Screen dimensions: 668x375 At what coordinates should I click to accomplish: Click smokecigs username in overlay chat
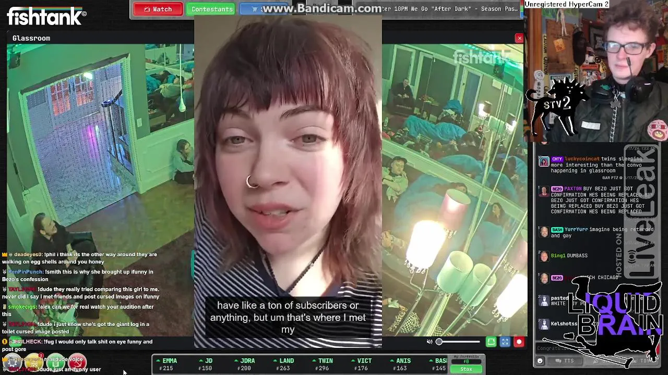22,307
